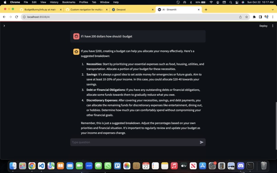Open System Settings from the dock
The image size is (277, 173).
[212, 166]
